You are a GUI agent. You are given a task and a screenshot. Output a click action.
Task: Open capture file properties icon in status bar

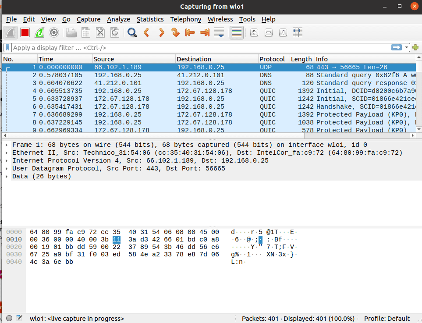pos(19,318)
